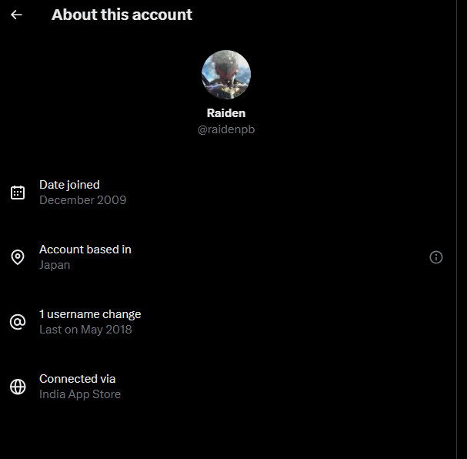The width and height of the screenshot is (467, 459).
Task: Click the location pin icon
Action: [18, 257]
